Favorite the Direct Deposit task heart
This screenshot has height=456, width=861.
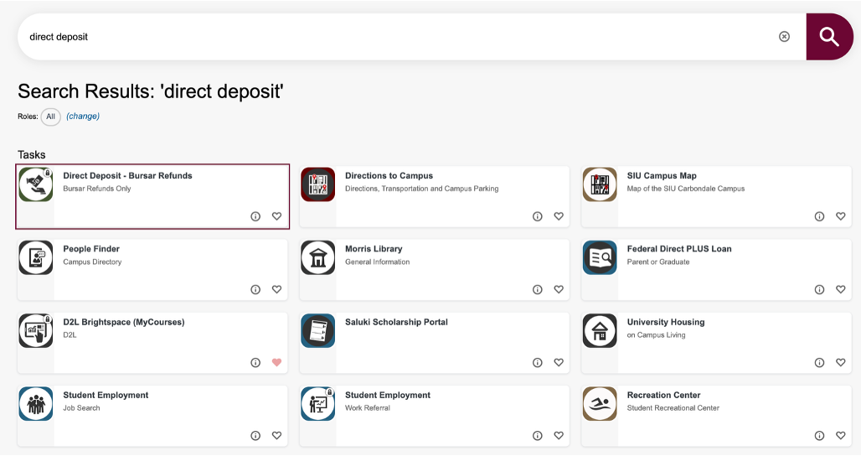tap(276, 216)
